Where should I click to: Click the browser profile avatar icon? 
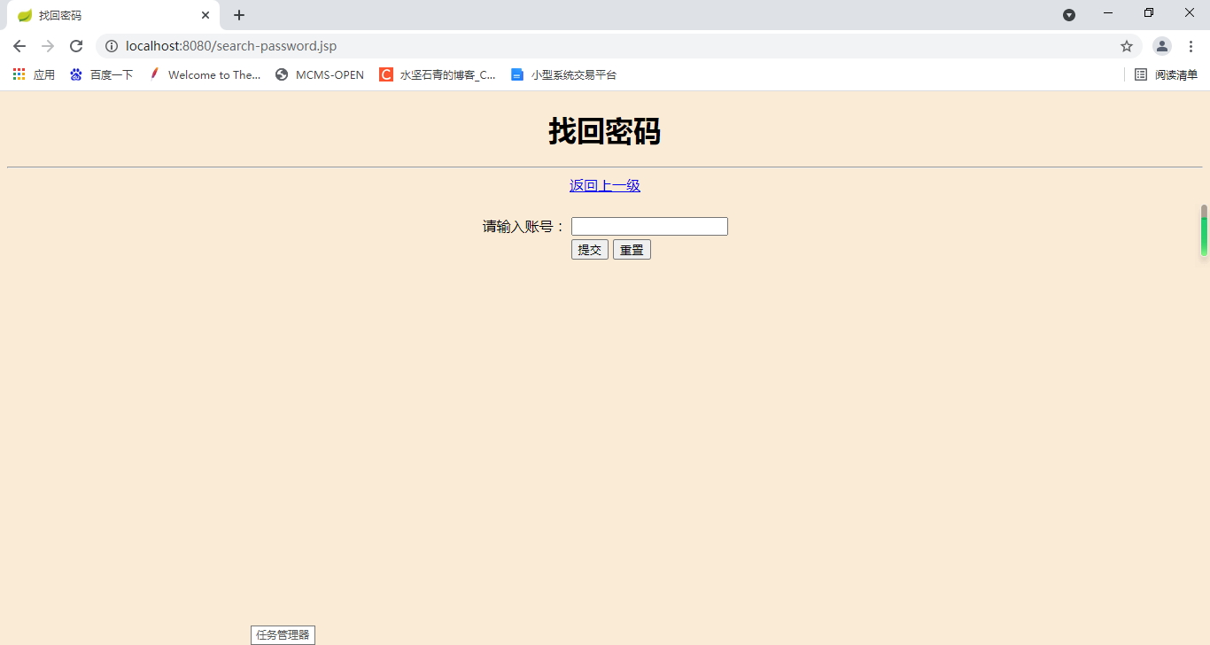pyautogui.click(x=1161, y=45)
